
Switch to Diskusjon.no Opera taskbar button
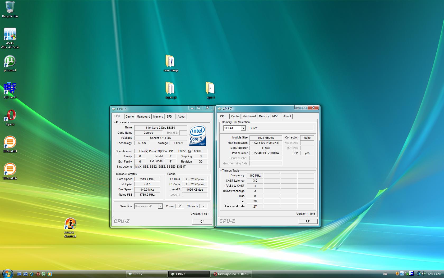pos(231,274)
